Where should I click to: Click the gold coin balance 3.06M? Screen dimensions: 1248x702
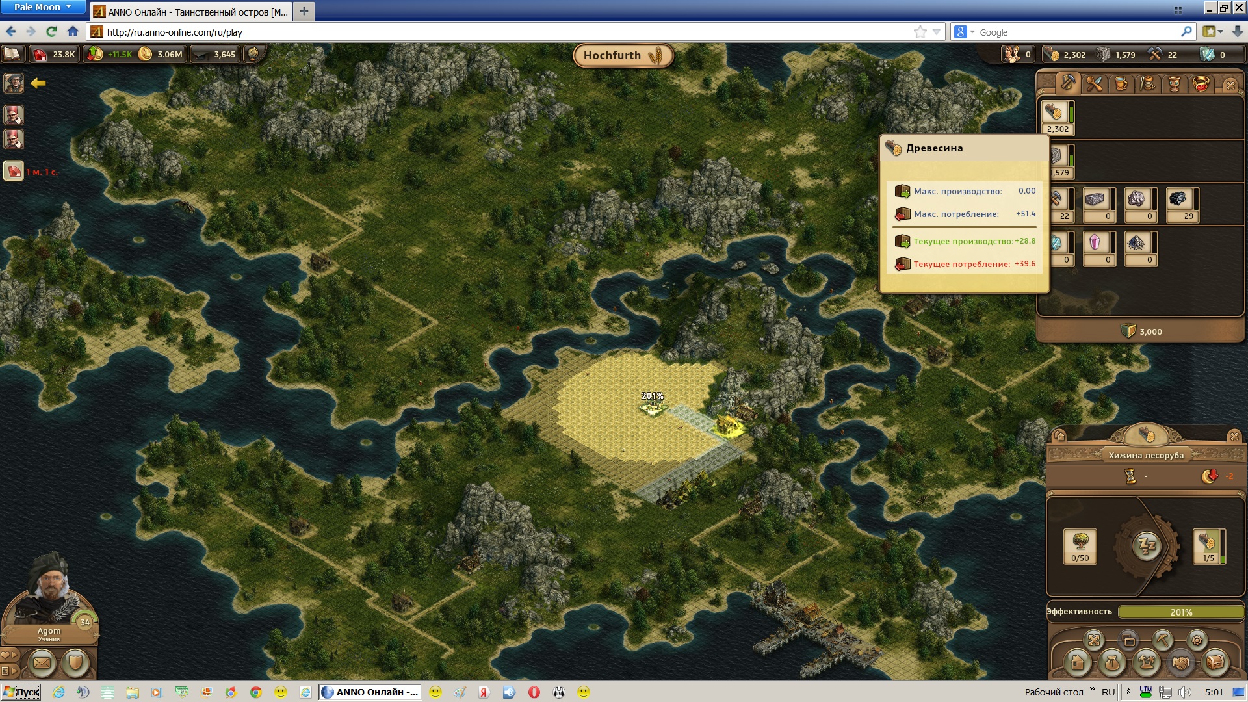[x=161, y=54]
